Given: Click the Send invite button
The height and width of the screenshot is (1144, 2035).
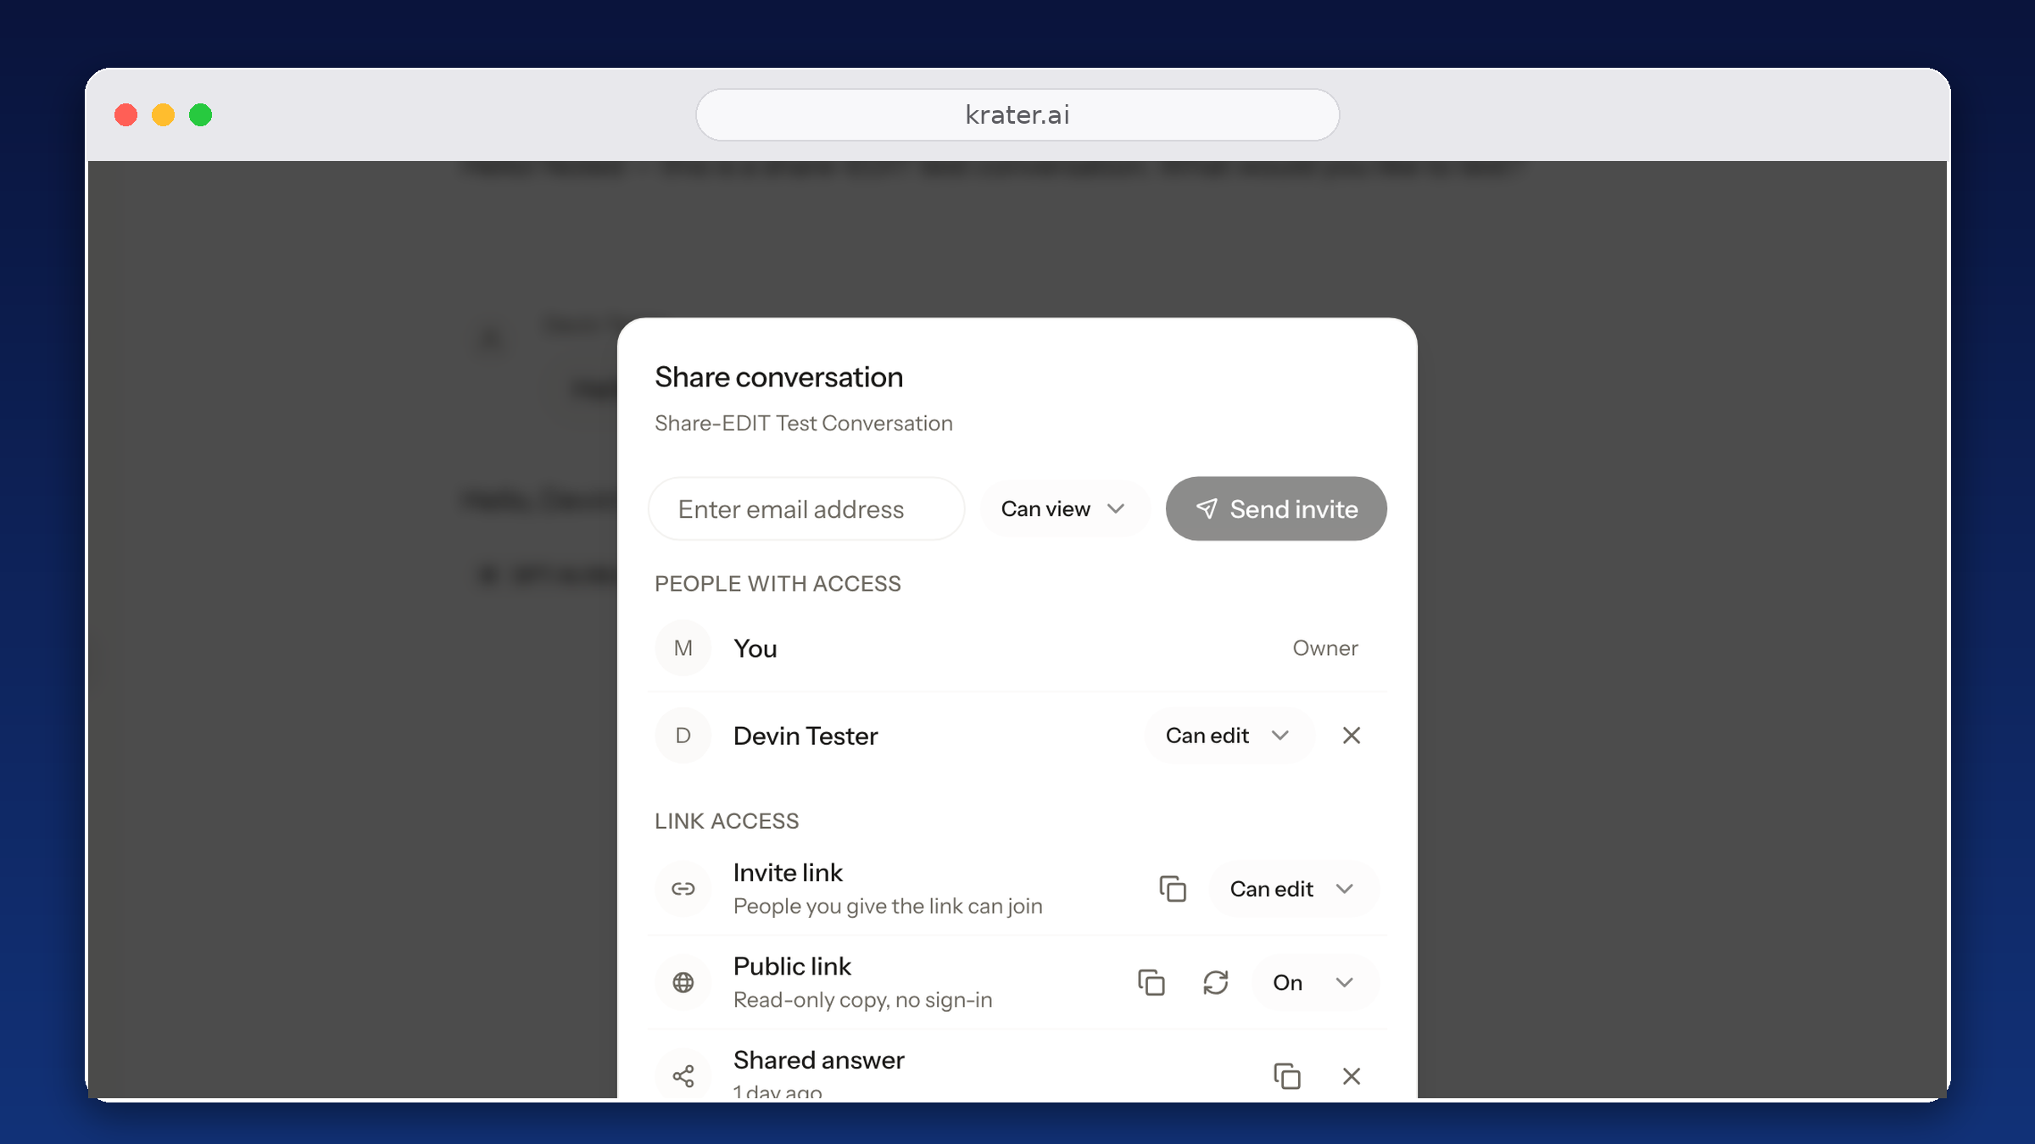Looking at the screenshot, I should (x=1276, y=508).
